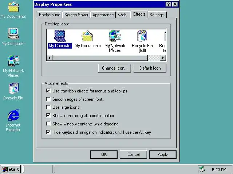
Task: Select the My Computer icon in Desktop icons list
Action: click(60, 39)
